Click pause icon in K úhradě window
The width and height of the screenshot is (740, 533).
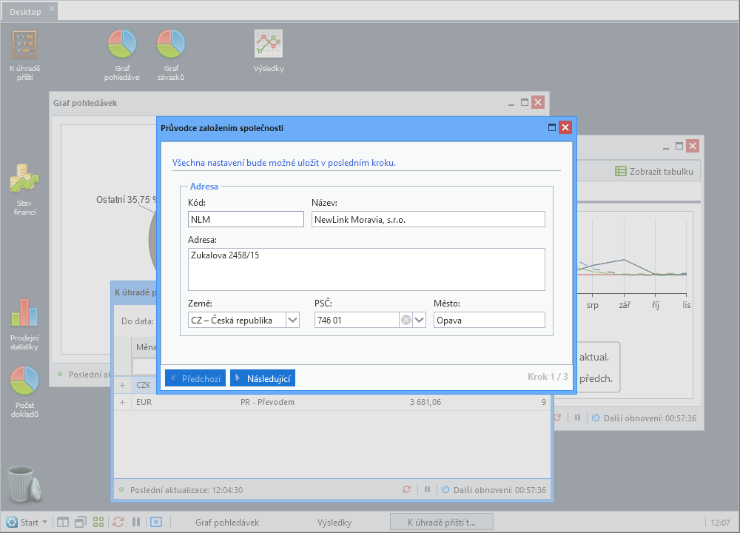427,489
